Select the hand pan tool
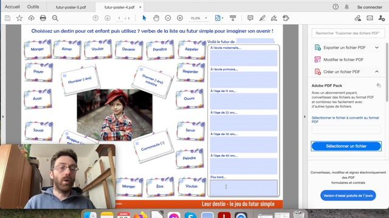This screenshot has height=218, width=389. tap(156, 18)
